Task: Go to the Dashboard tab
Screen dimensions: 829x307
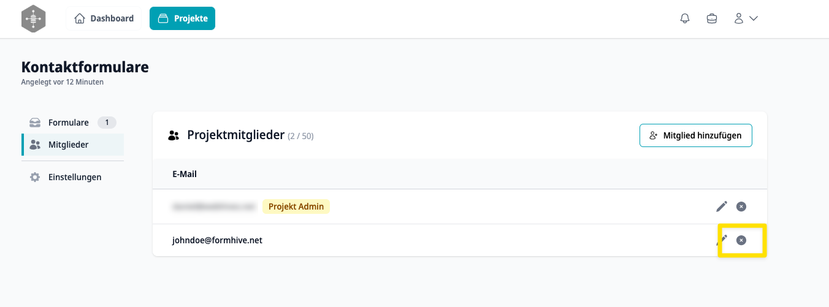Action: (x=104, y=18)
